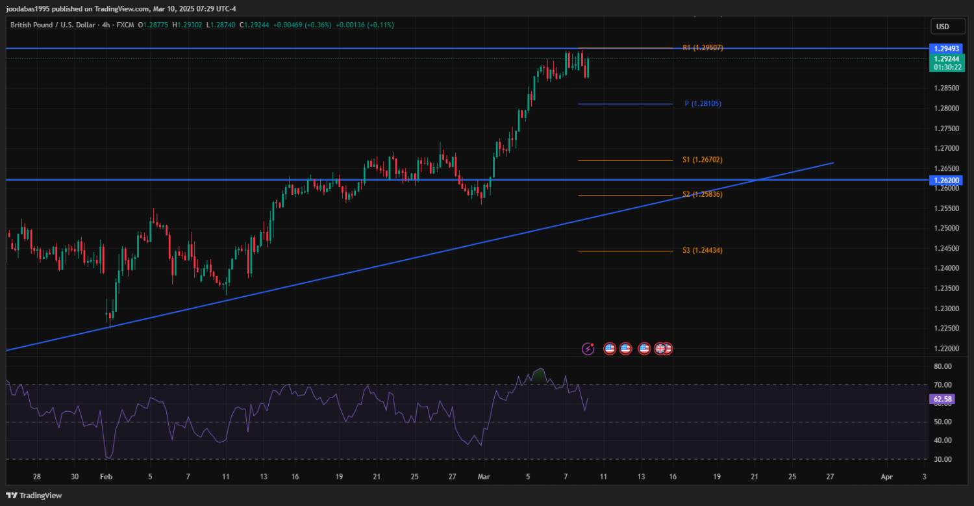Open the USD currency selector

pyautogui.click(x=942, y=27)
